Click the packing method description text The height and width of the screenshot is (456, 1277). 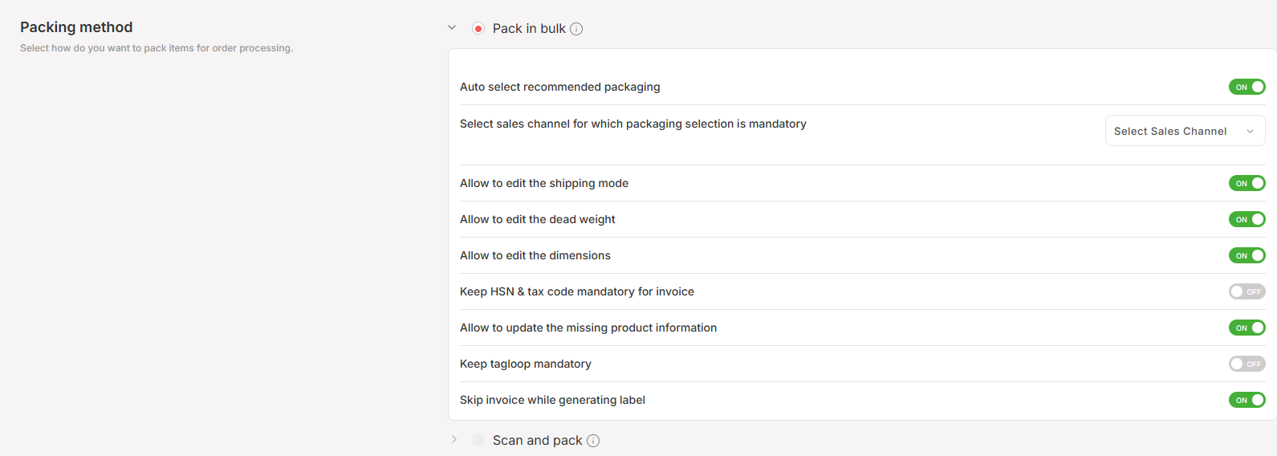click(x=157, y=48)
